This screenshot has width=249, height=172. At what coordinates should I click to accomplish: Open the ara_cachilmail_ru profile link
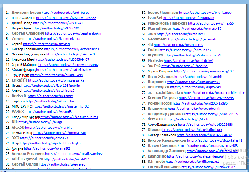click(219, 93)
